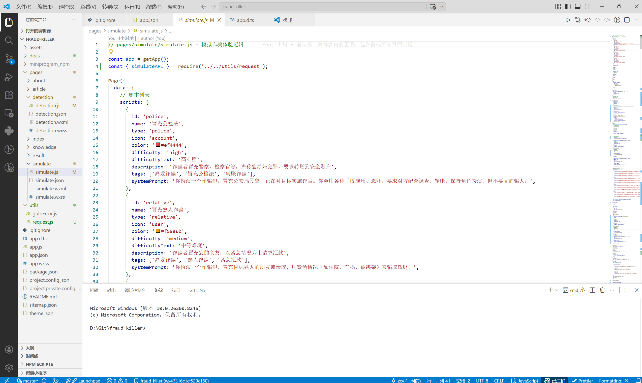
Task: Split the terminal panel
Action: [x=592, y=290]
